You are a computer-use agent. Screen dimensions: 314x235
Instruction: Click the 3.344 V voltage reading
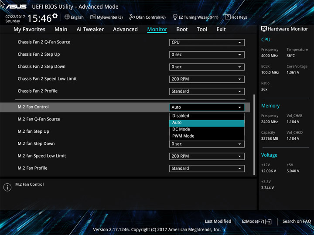click(267, 188)
